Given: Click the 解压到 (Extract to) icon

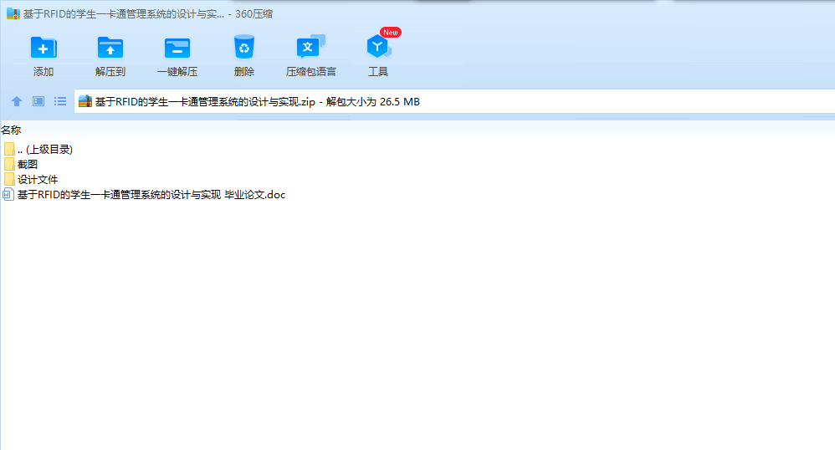Looking at the screenshot, I should [x=110, y=48].
